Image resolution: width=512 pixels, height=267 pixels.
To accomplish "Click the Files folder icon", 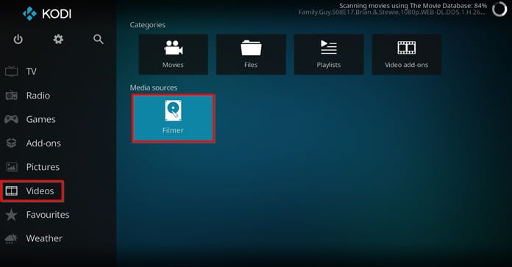I will (x=251, y=48).
